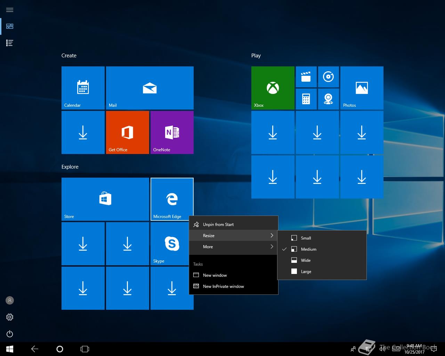Click the Play group header
The height and width of the screenshot is (356, 445).
point(256,56)
